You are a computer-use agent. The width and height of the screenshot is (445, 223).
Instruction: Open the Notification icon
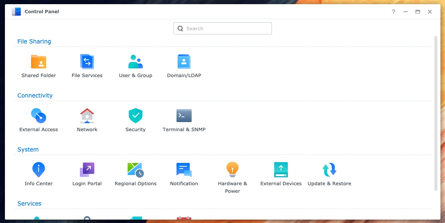pyautogui.click(x=184, y=170)
